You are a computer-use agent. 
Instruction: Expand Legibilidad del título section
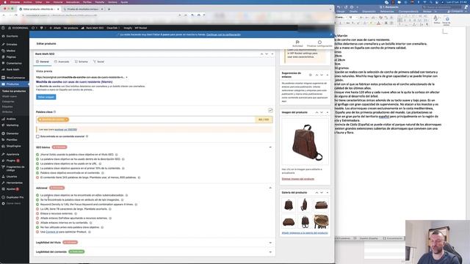[x=270, y=243]
